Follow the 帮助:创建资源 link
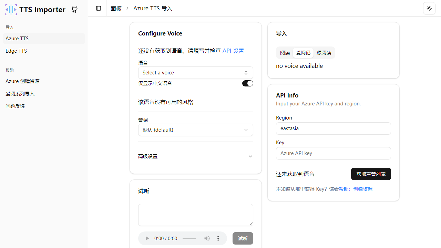This screenshot has height=248, width=441. tap(356, 189)
